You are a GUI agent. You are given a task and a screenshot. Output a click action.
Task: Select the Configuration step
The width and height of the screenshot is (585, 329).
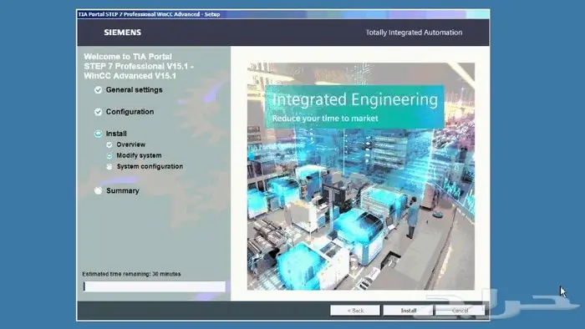[x=130, y=112]
